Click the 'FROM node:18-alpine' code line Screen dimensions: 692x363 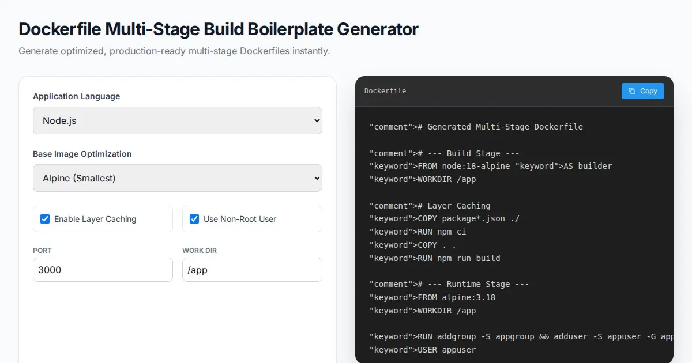pos(490,166)
